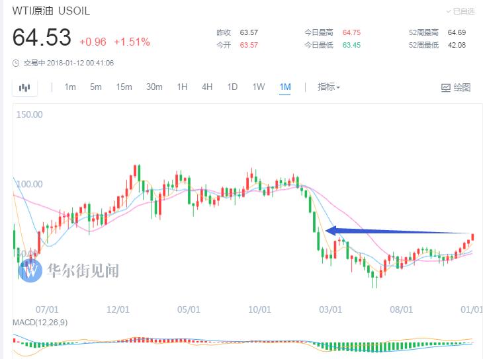This screenshot has height=359, width=483.
Task: Select the 1H timeframe
Action: pyautogui.click(x=182, y=87)
